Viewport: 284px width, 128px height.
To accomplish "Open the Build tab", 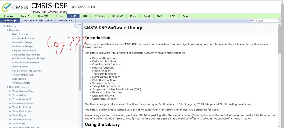I will click(x=146, y=16).
